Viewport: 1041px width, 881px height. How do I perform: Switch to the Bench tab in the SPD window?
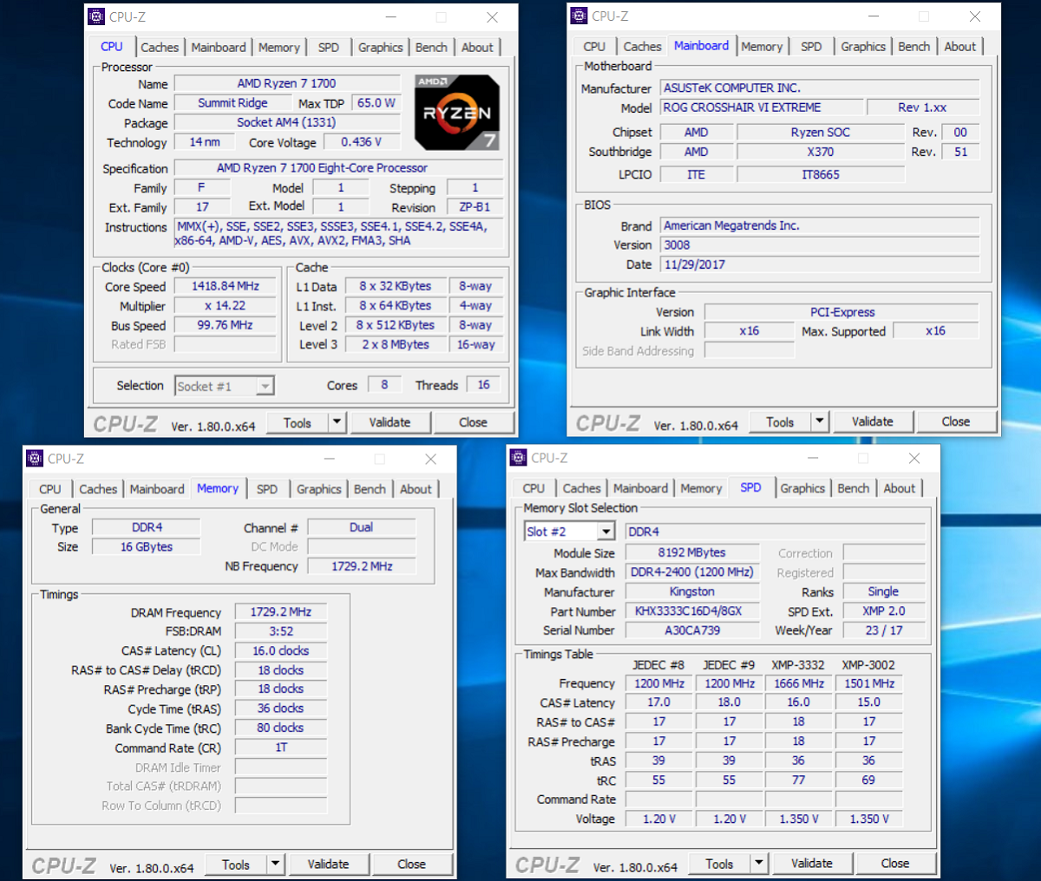(853, 488)
